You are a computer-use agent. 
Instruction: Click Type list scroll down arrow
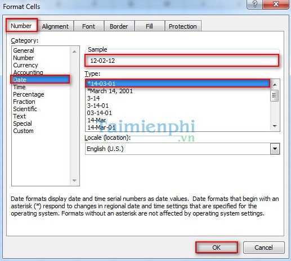tap(275, 126)
